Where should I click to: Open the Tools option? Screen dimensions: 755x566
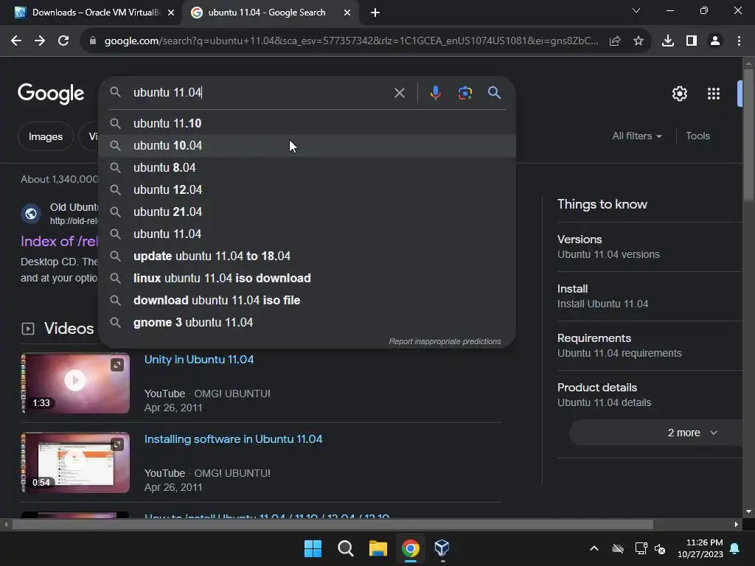[x=697, y=136]
